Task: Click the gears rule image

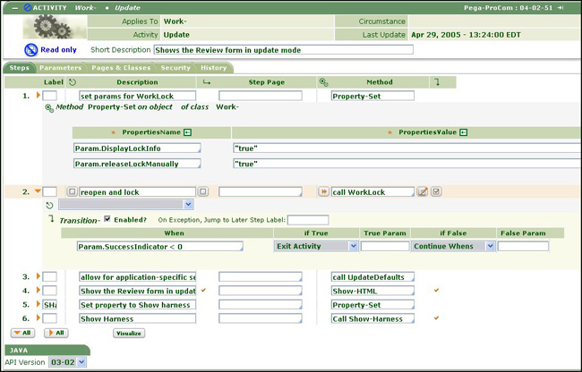Action: tap(55, 27)
